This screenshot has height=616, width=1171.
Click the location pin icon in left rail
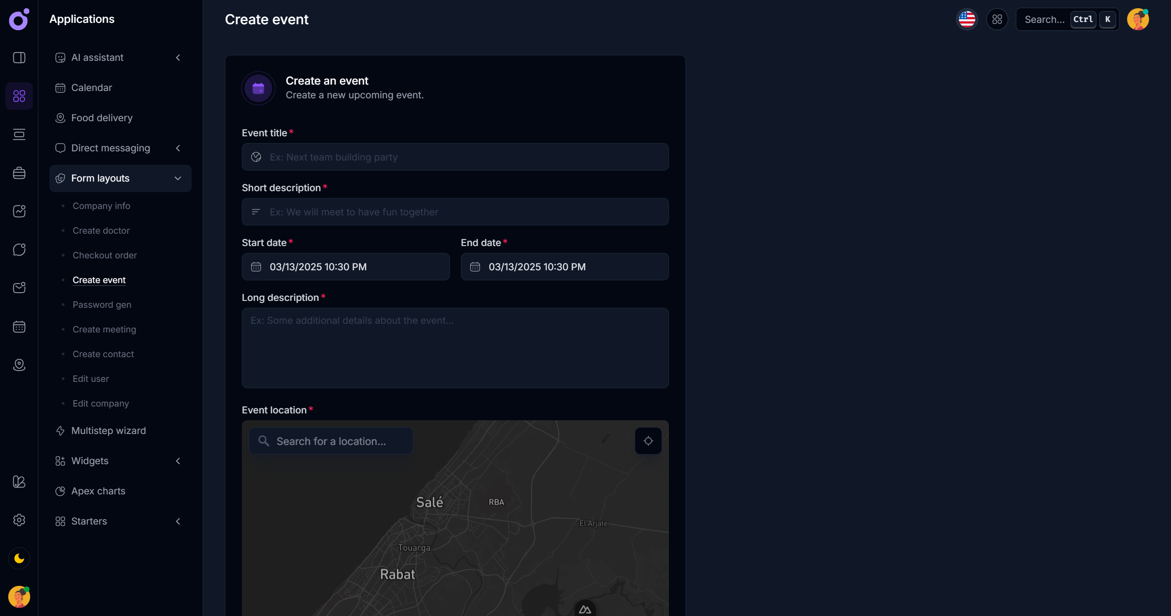coord(19,365)
